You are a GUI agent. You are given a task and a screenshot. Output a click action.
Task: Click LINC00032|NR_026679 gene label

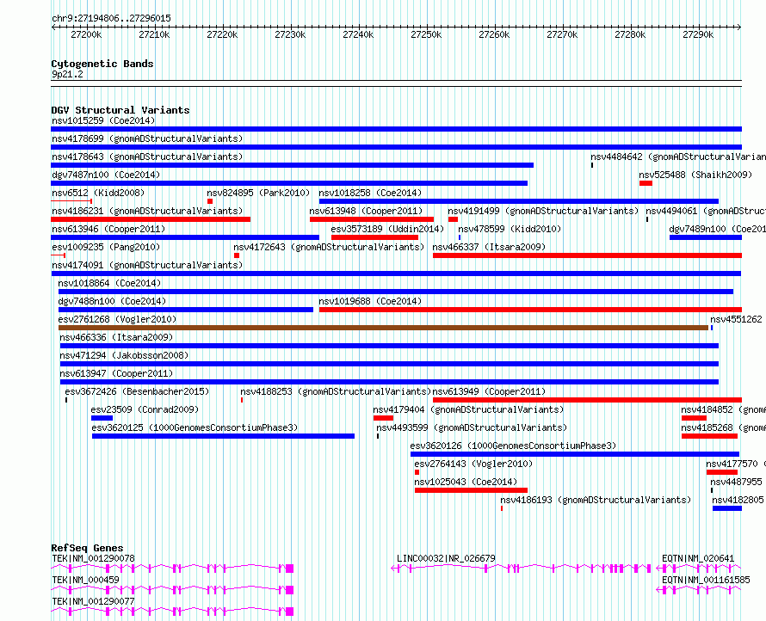(x=446, y=558)
